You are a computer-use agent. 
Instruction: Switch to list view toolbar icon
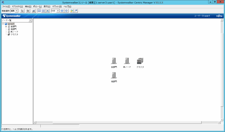43,11
